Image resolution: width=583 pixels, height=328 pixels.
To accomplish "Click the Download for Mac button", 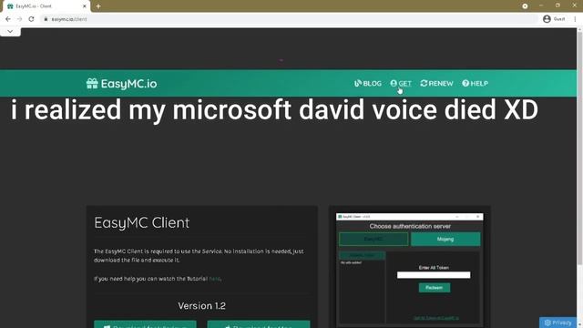I will (x=259, y=324).
